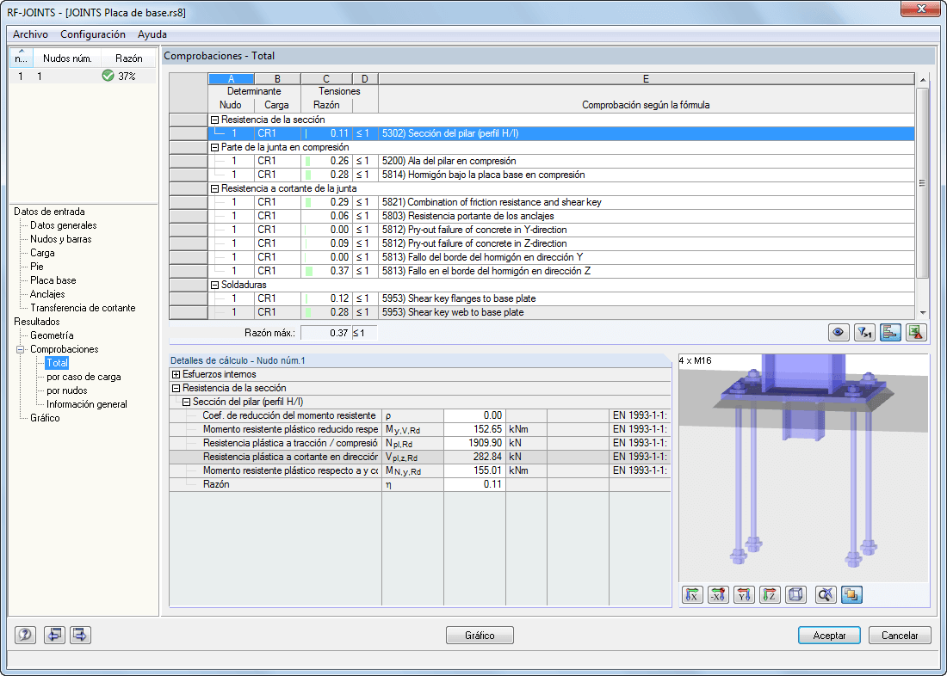
Task: Click the eye view mode icon
Action: 839,333
